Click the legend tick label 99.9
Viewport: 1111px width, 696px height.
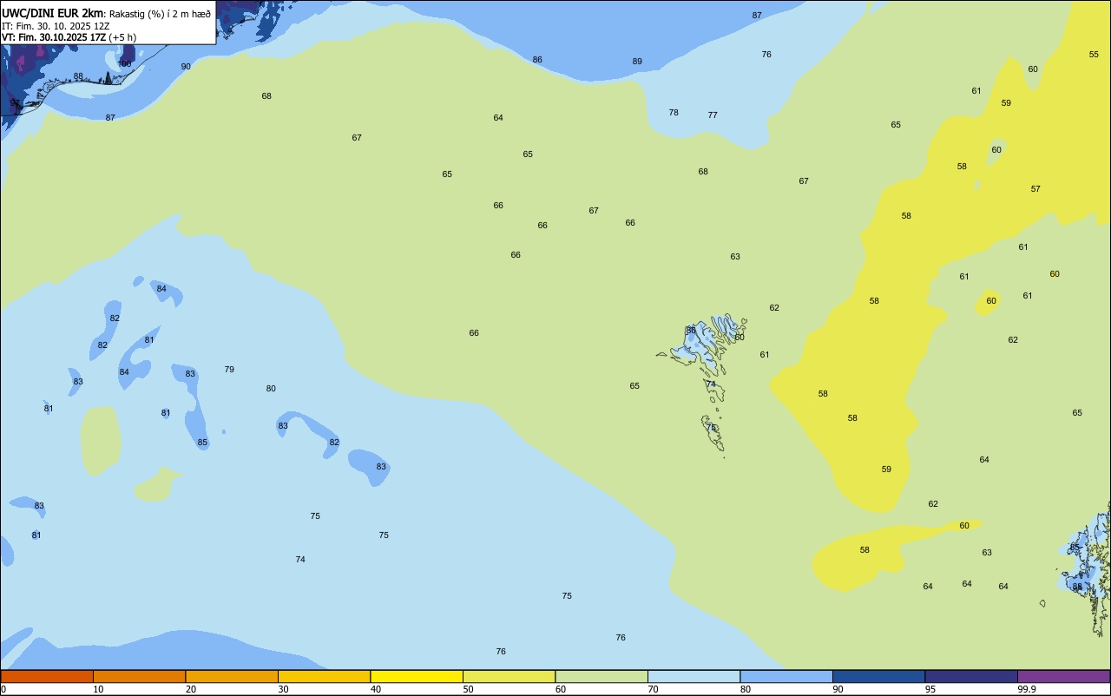coord(1027,689)
